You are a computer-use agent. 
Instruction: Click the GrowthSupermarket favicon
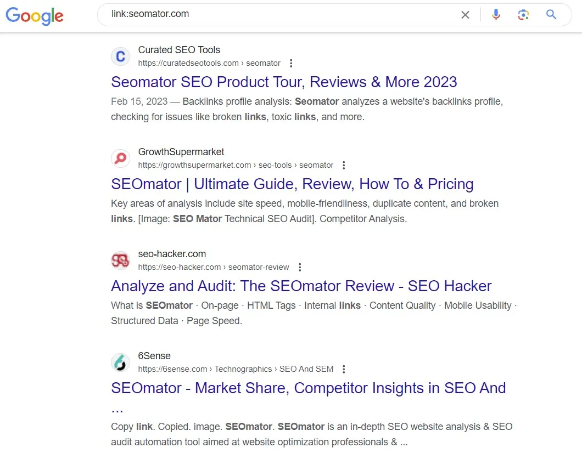coord(121,158)
